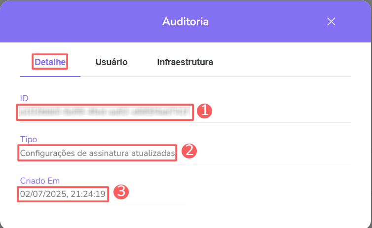Screen dimensions: 372x228
Task: Switch to the Usuário tab
Action: coord(112,62)
